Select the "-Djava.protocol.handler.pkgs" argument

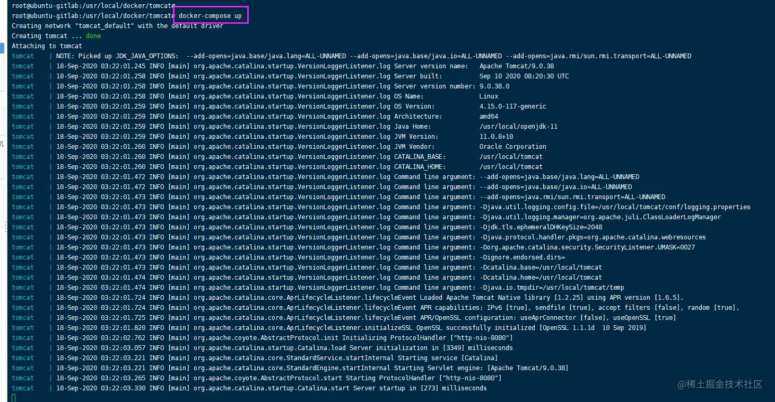tap(593, 237)
